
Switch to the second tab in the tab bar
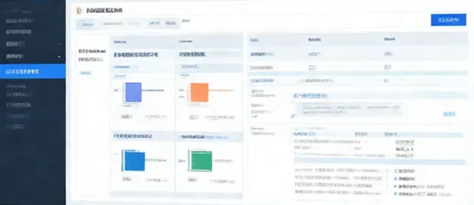(x=120, y=23)
